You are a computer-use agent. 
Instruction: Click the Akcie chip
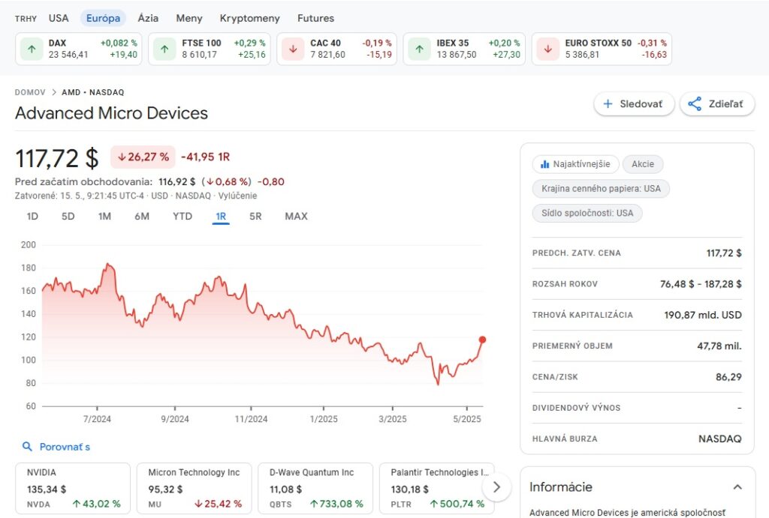(x=643, y=164)
